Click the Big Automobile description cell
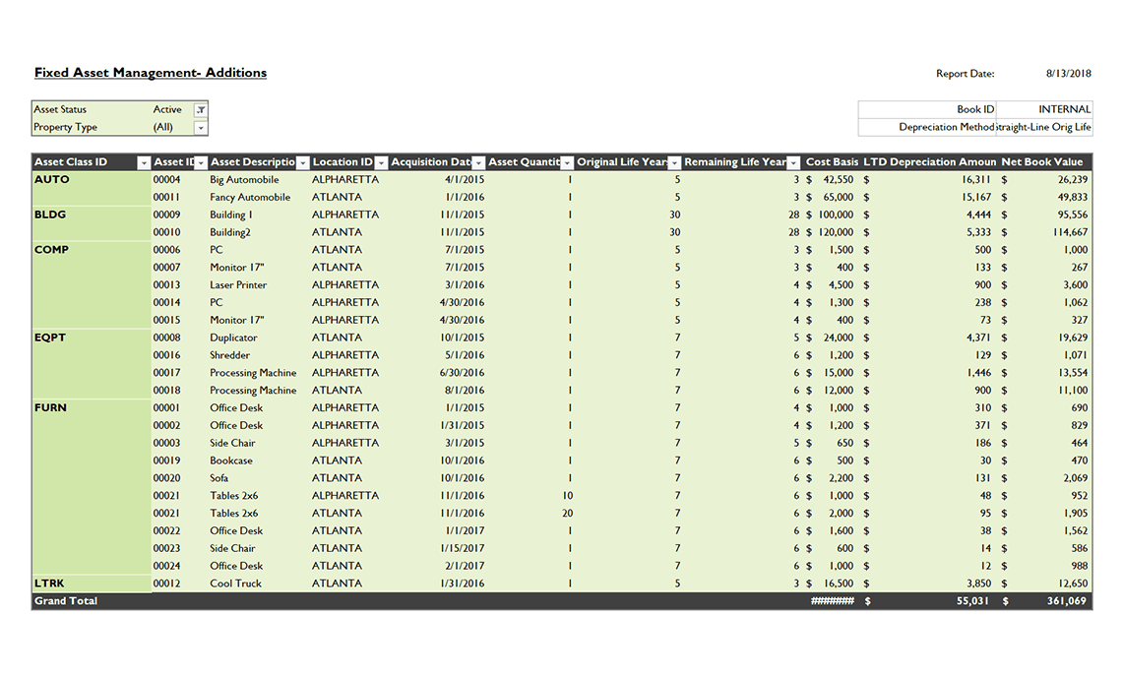This screenshot has width=1122, height=676. [244, 179]
